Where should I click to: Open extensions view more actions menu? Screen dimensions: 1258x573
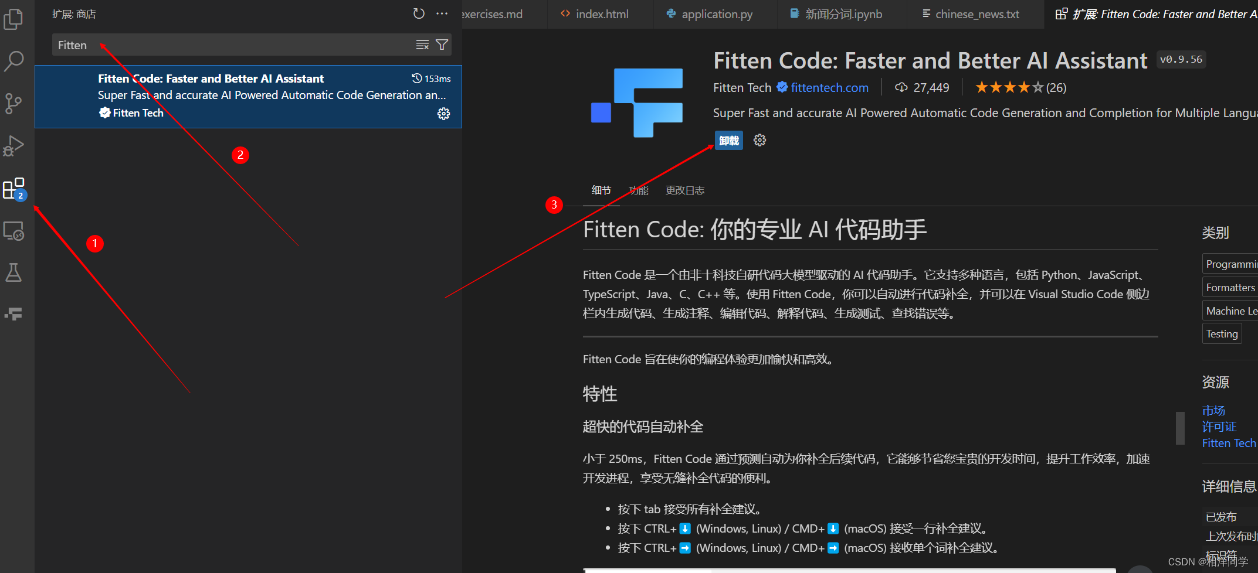(442, 13)
